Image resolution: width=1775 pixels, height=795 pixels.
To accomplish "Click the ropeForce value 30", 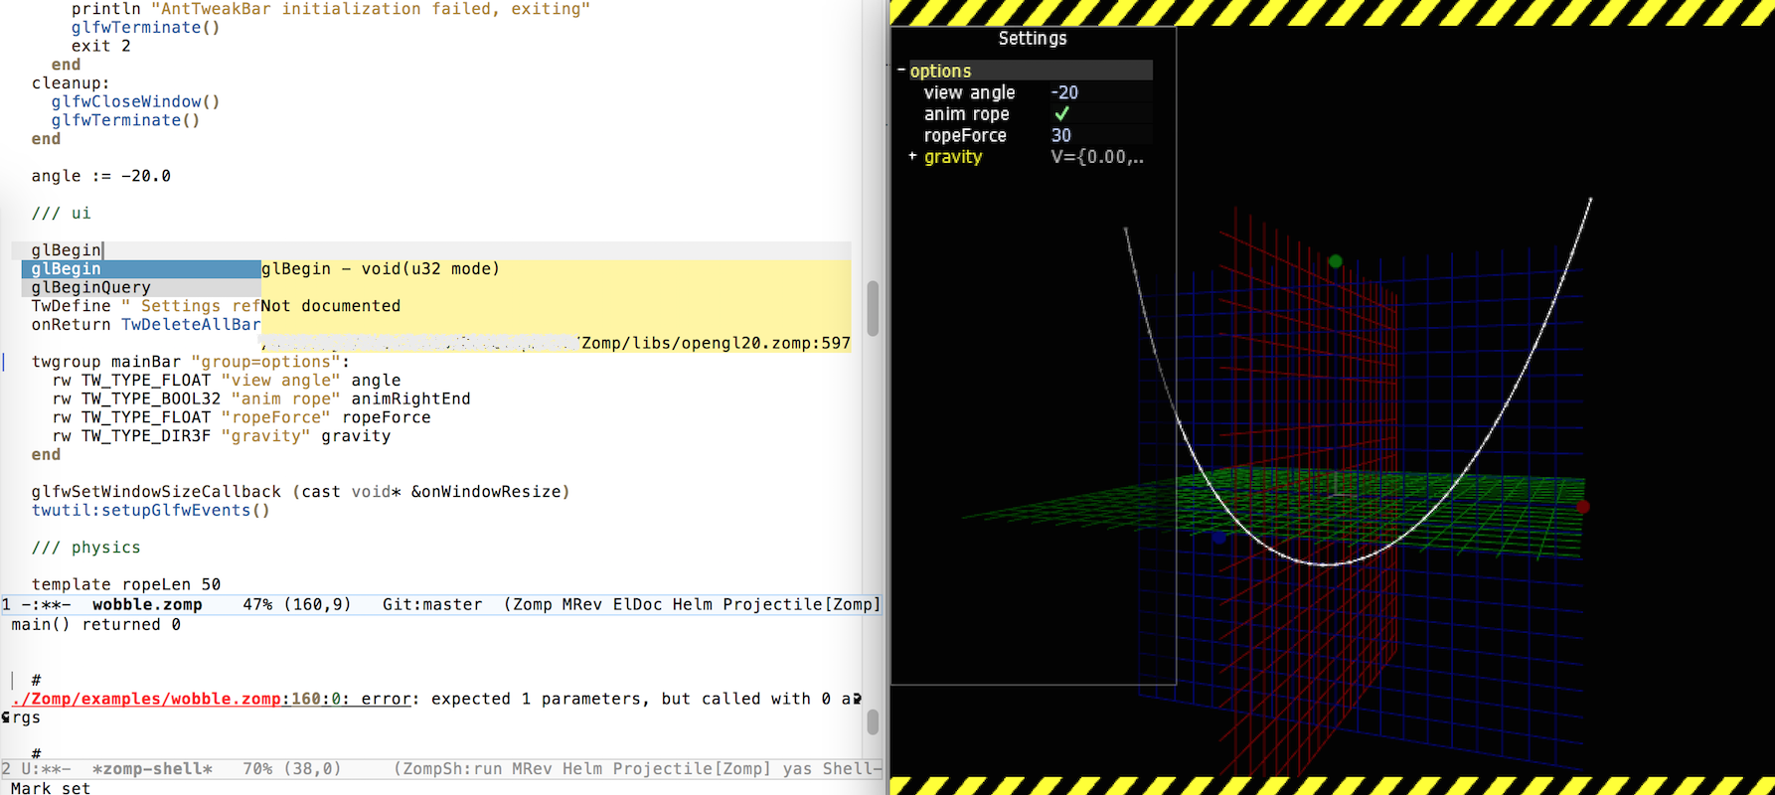I will pyautogui.click(x=1061, y=136).
